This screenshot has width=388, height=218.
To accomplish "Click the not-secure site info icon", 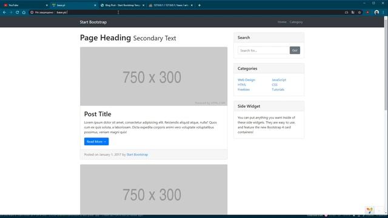I will (32, 12).
